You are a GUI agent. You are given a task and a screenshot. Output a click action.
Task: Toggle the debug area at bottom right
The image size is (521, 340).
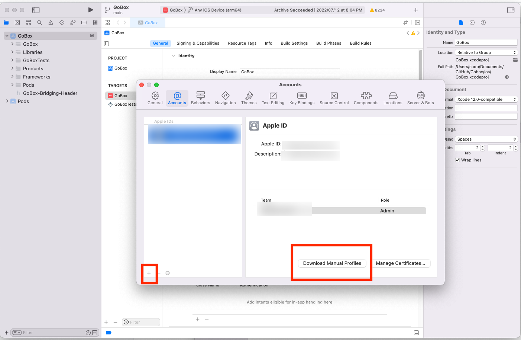pos(416,333)
